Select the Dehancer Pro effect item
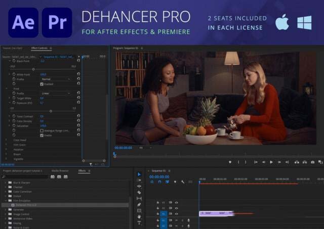The image size is (324, 229). pos(27,205)
